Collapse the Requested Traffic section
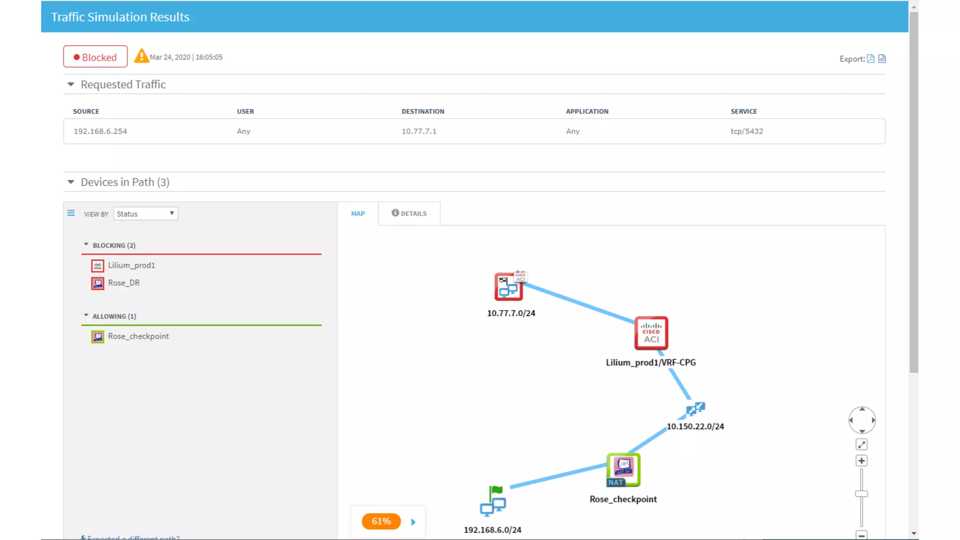960x540 pixels. pos(71,84)
